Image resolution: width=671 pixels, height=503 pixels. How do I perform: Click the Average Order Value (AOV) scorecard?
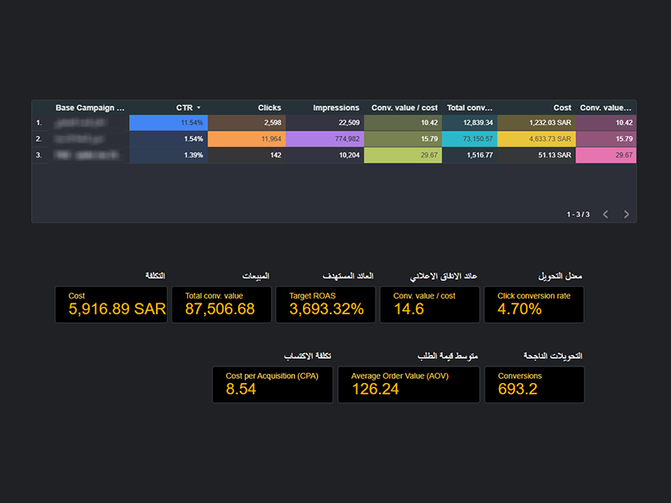(408, 385)
